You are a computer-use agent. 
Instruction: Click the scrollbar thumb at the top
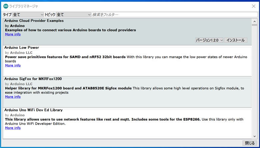tap(255, 25)
